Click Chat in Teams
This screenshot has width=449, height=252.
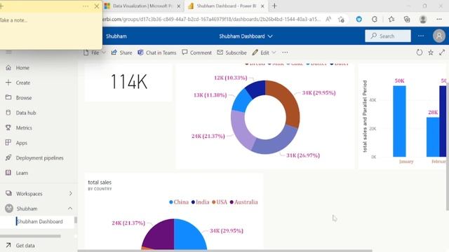[157, 52]
